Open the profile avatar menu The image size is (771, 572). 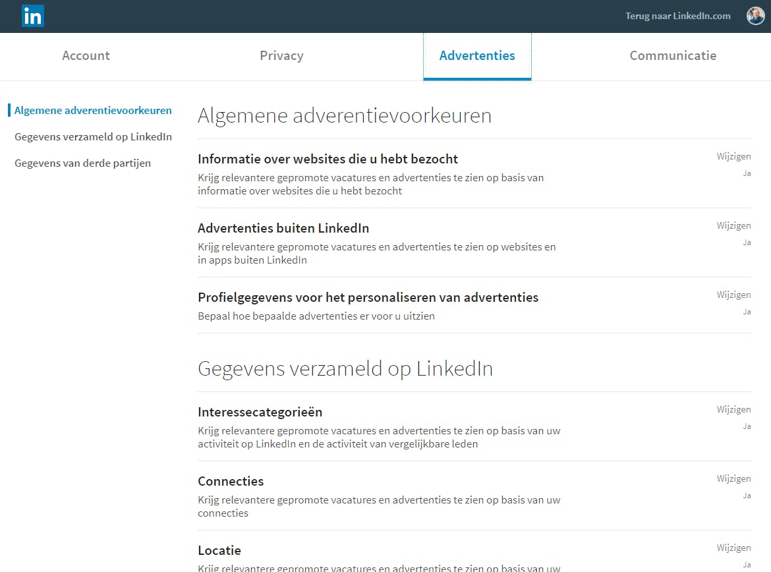coord(755,15)
